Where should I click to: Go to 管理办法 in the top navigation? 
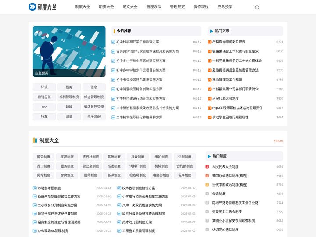point(154,7)
